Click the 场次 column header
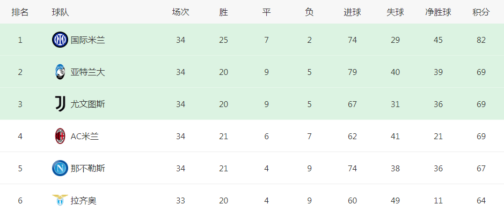This screenshot has height=212, width=504. [x=181, y=12]
